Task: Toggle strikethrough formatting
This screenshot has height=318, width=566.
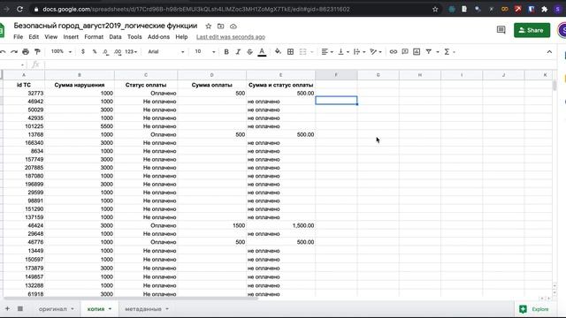Action: pyautogui.click(x=249, y=52)
